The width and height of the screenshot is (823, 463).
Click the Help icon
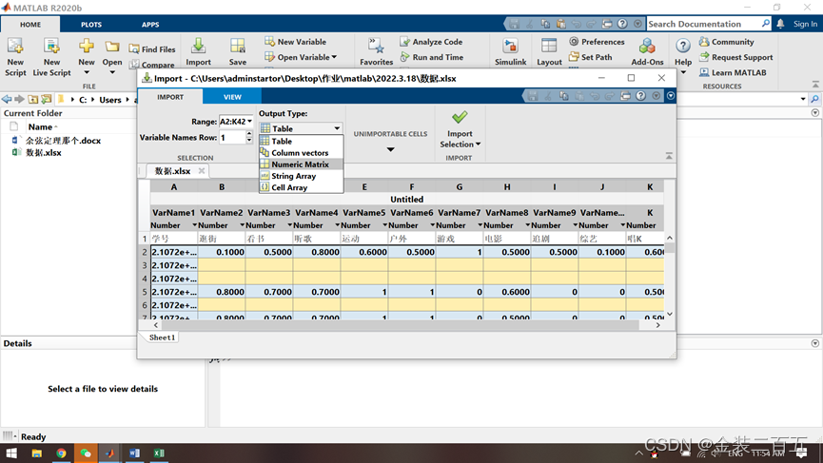tap(683, 47)
